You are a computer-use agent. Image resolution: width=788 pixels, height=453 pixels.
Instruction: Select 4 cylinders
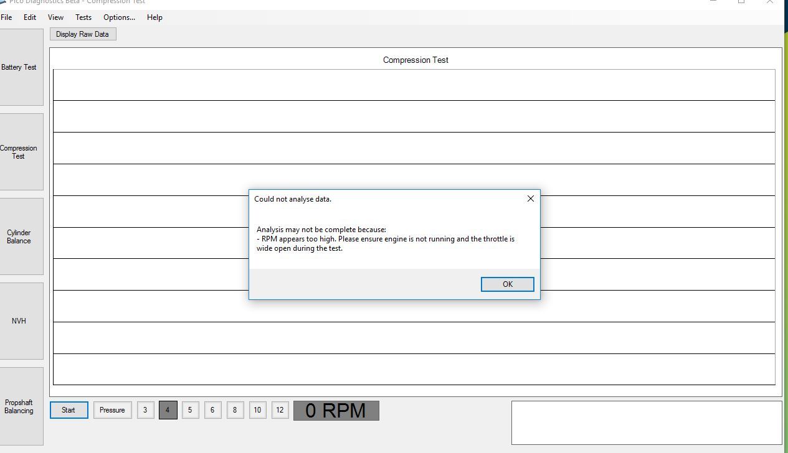pyautogui.click(x=168, y=410)
